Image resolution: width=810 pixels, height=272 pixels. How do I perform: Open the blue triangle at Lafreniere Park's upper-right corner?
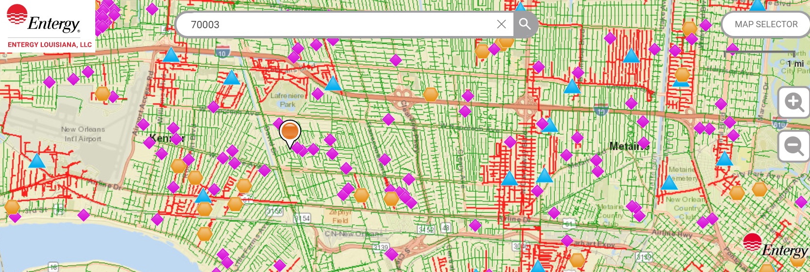333,83
